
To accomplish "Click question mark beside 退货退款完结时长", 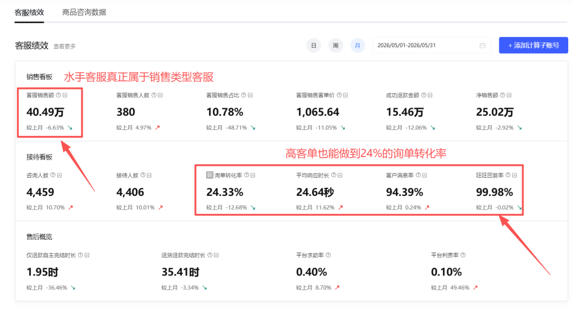I will [x=210, y=255].
